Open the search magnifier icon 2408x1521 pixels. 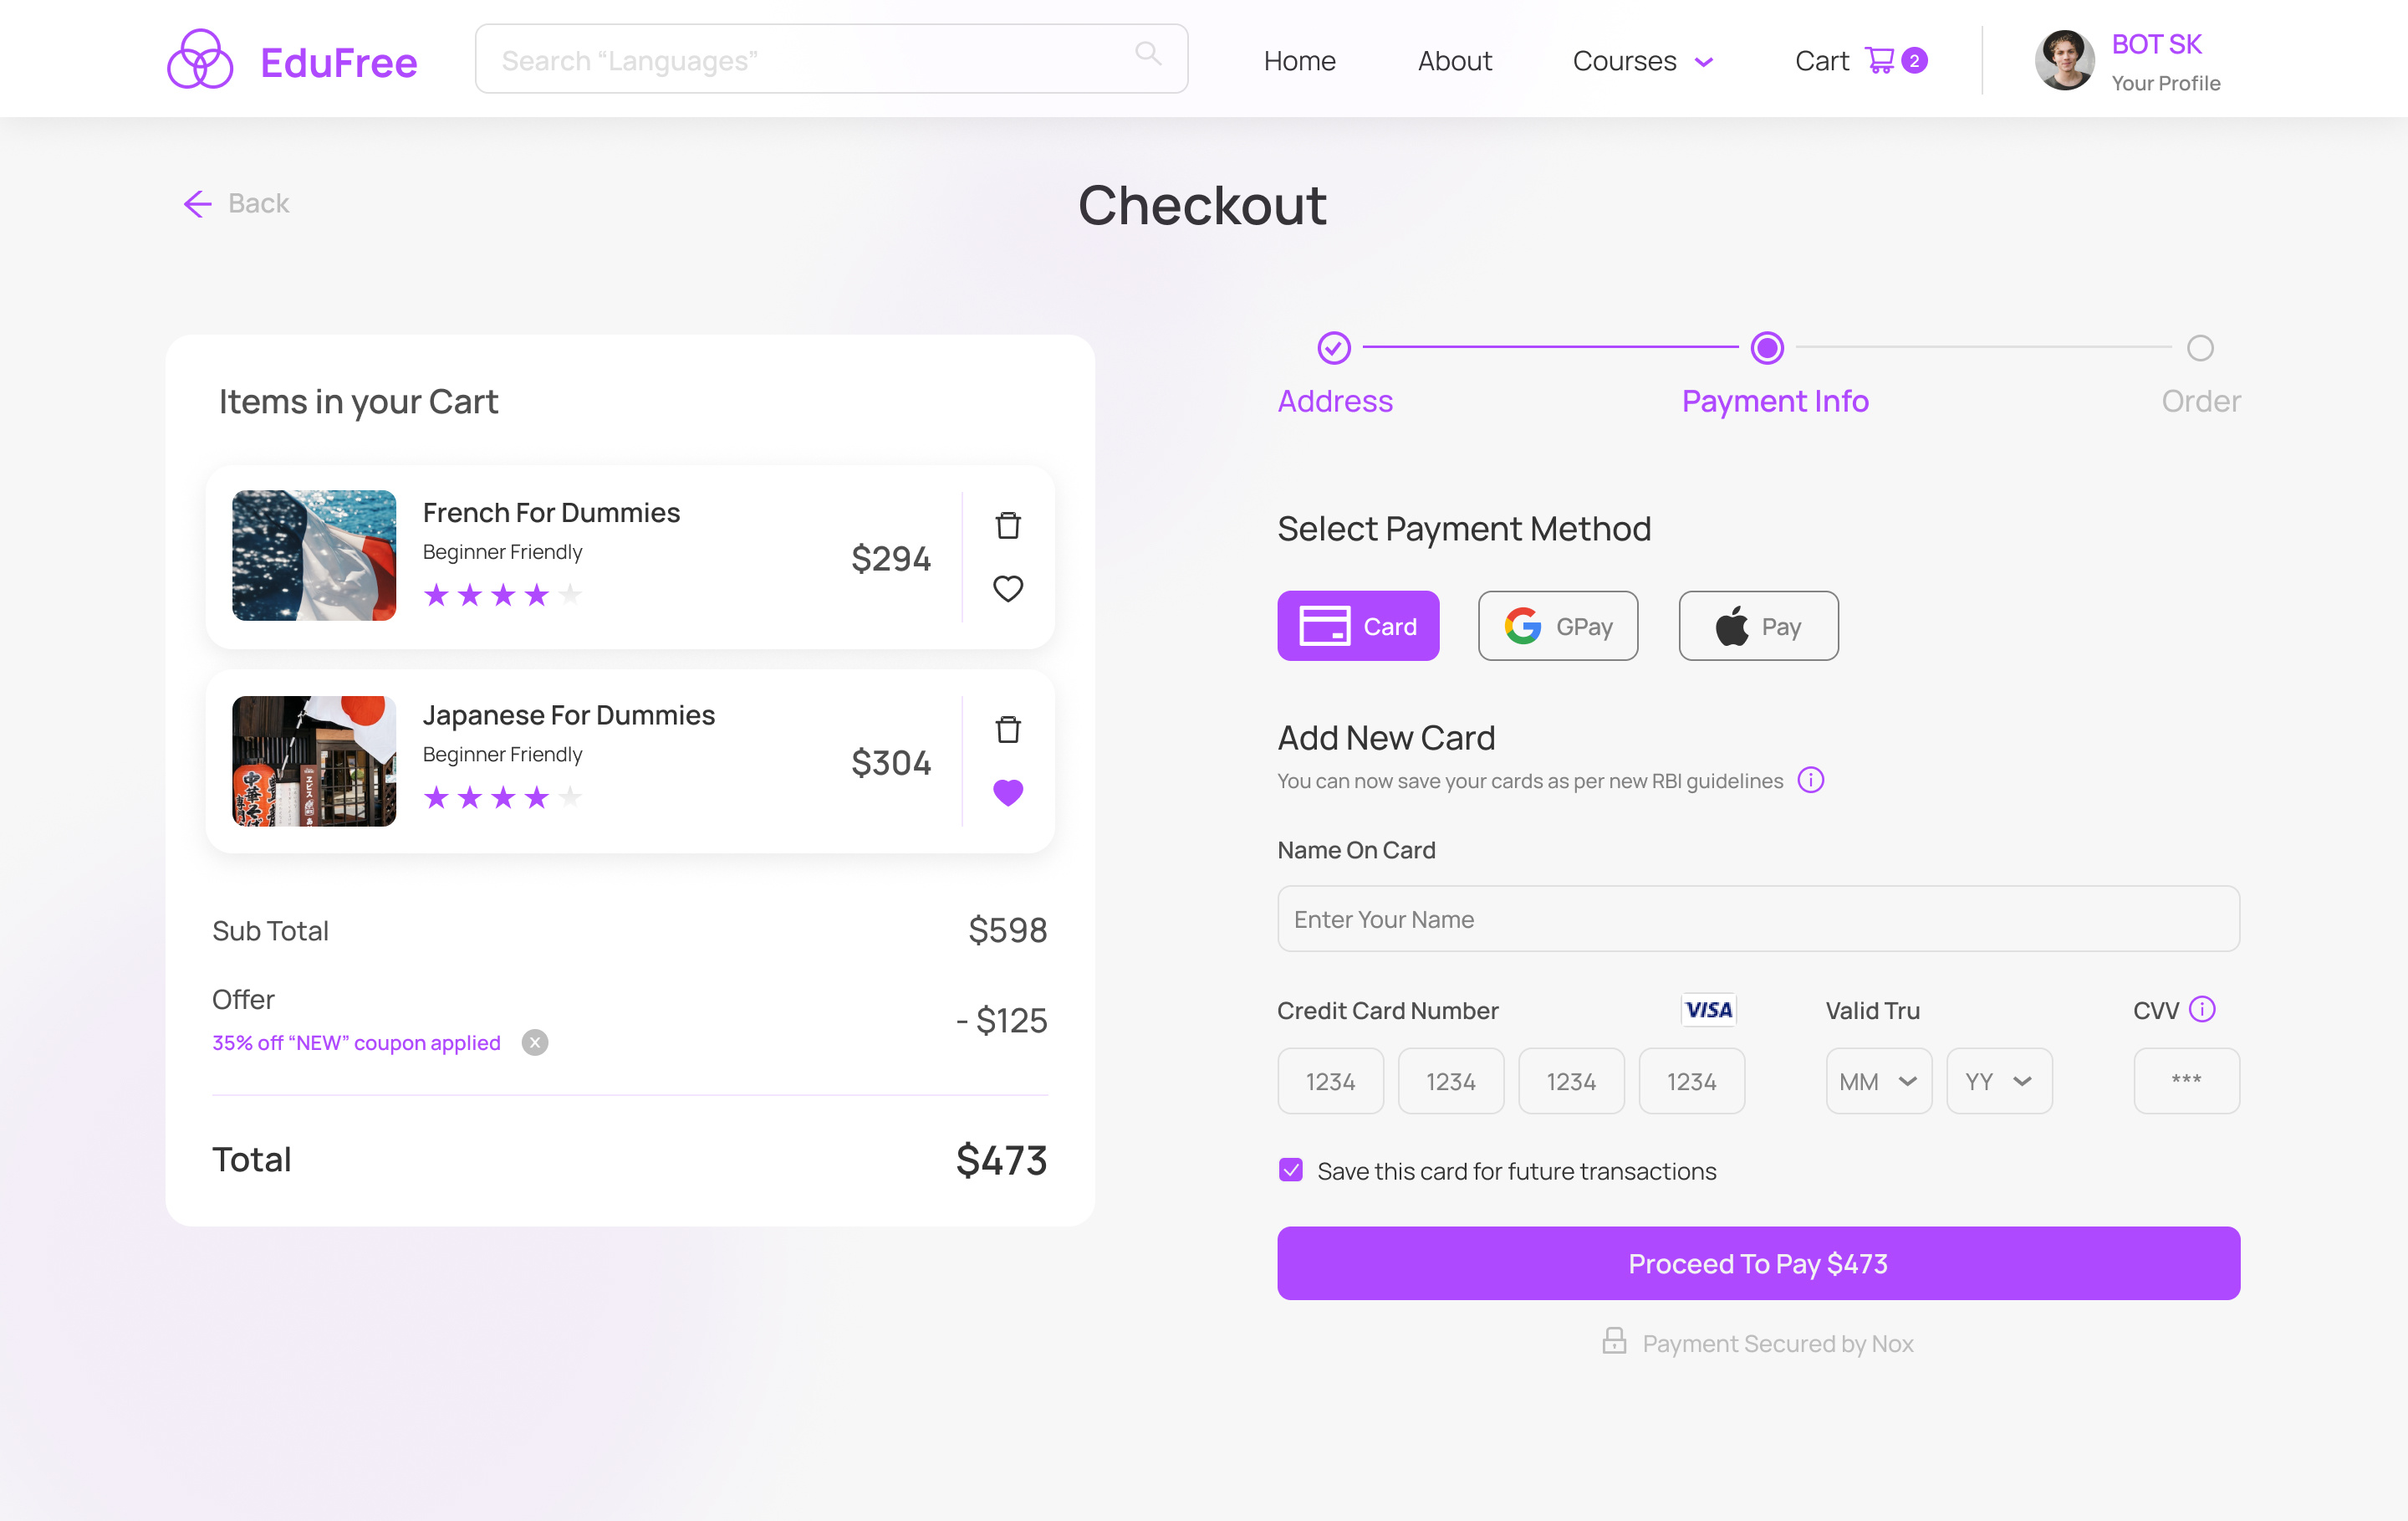click(1148, 55)
